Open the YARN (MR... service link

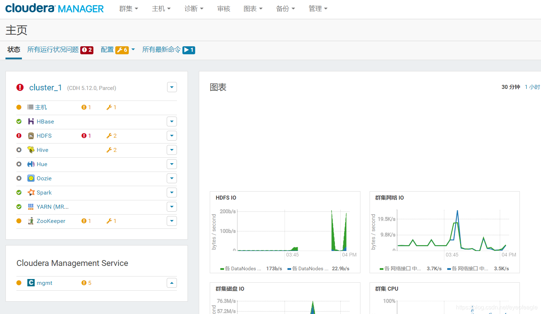(53, 207)
